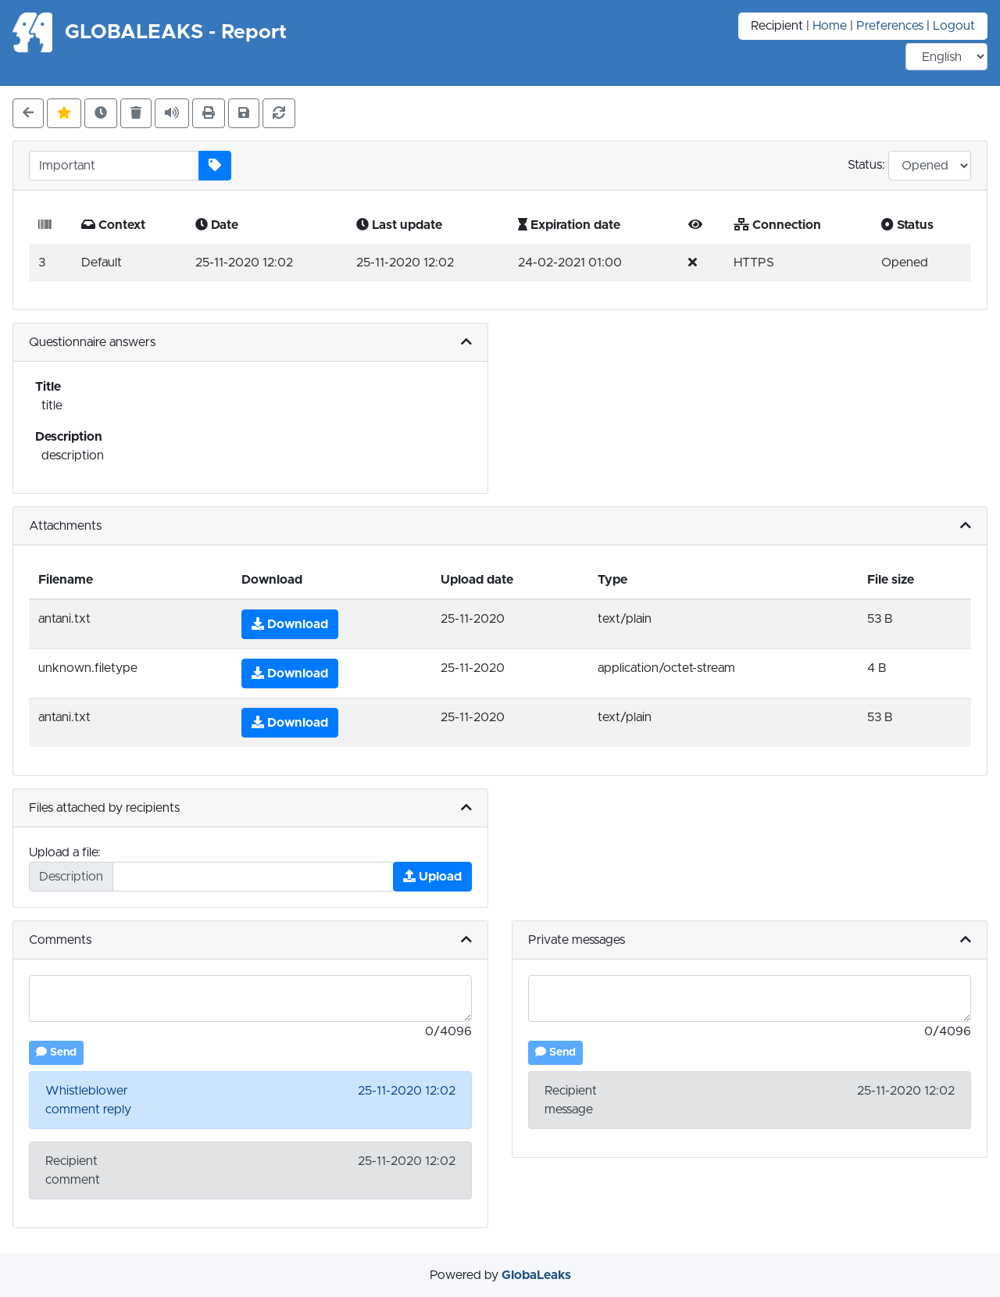Click the clock postpone expiration icon
Image resolution: width=1000 pixels, height=1297 pixels.
pyautogui.click(x=101, y=113)
